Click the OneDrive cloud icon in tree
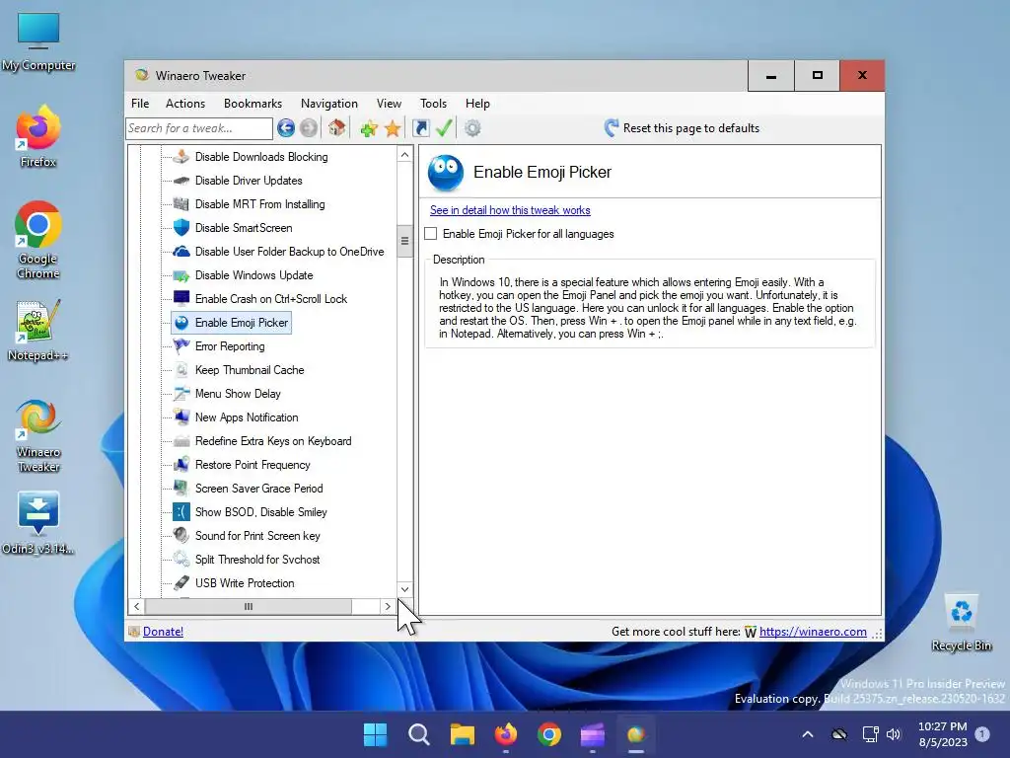The image size is (1010, 758). coord(181,252)
